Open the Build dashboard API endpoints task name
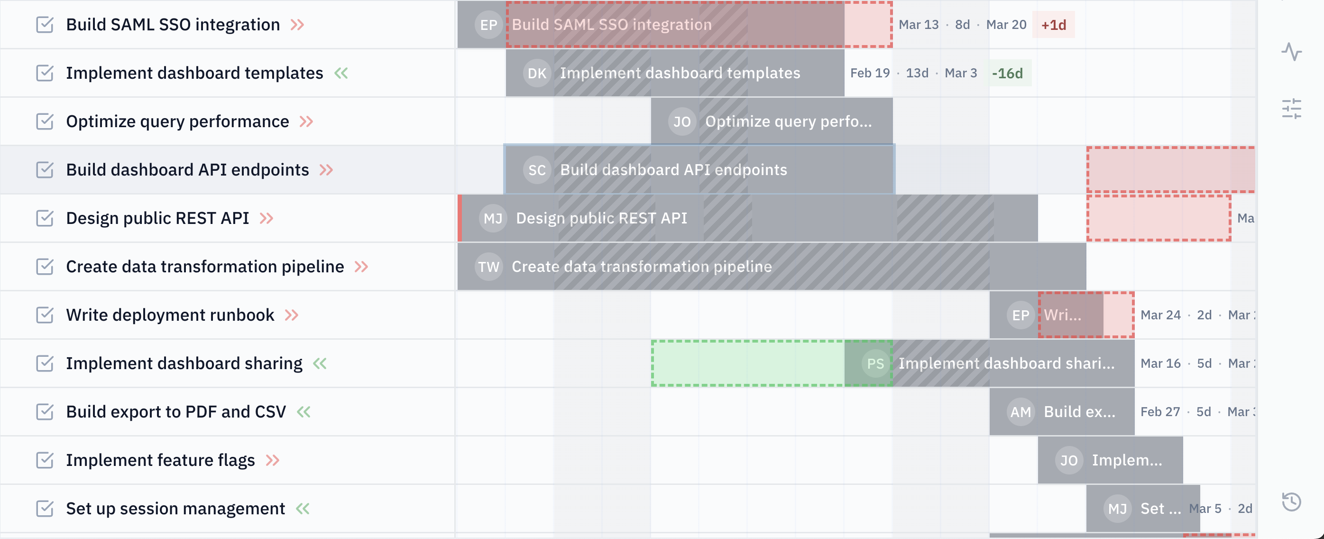Image resolution: width=1324 pixels, height=539 pixels. click(187, 170)
